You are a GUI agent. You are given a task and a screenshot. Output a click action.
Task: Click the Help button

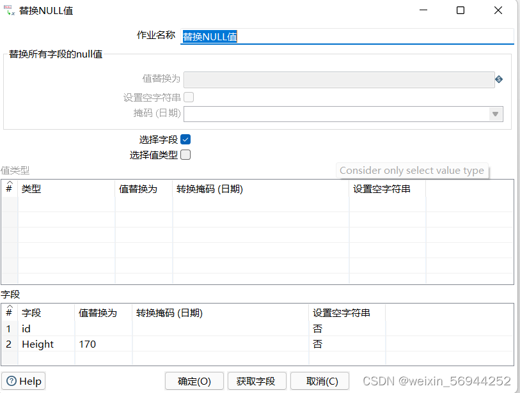click(x=23, y=381)
